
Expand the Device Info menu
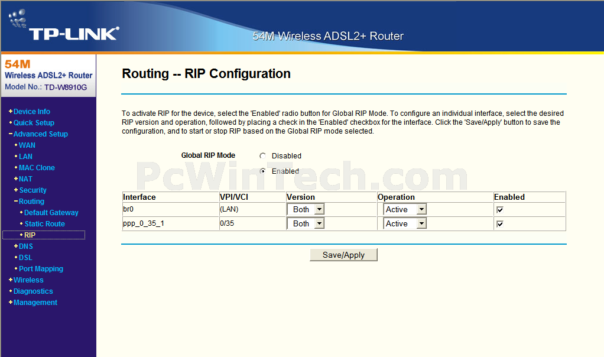tap(31, 111)
